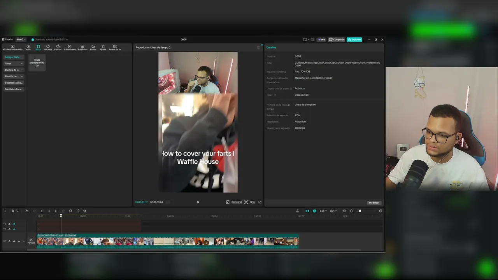Click the CapCut logo
Screen dimensions: 498x280
click(7, 39)
